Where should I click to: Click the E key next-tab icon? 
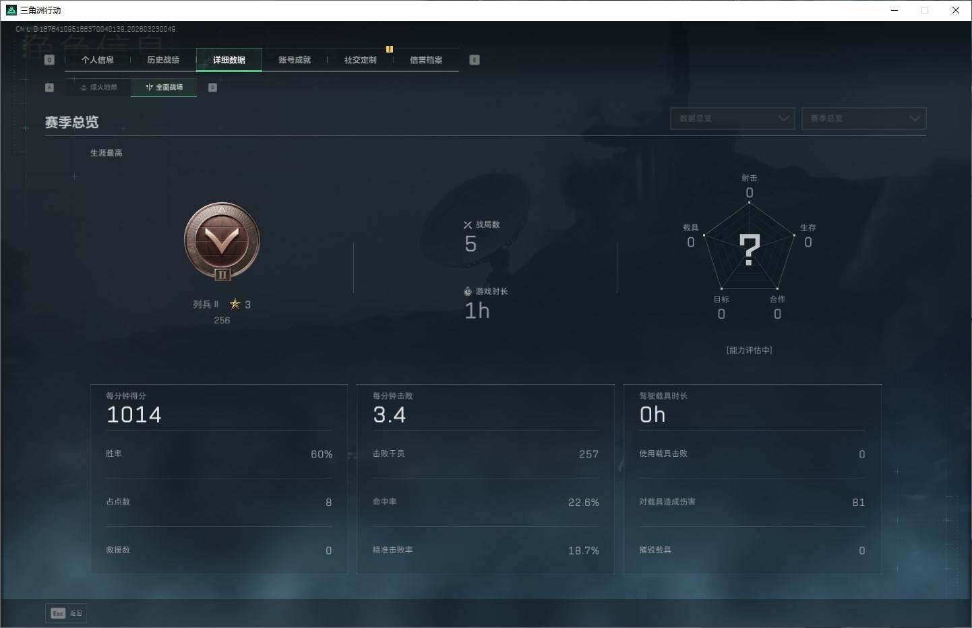pos(475,60)
